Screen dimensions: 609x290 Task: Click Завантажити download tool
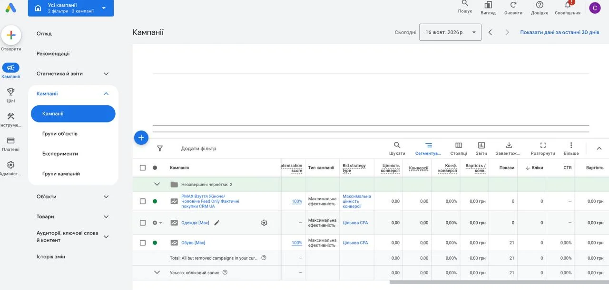coord(508,148)
